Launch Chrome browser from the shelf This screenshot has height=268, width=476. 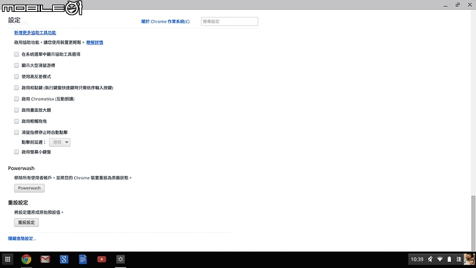coord(26,259)
